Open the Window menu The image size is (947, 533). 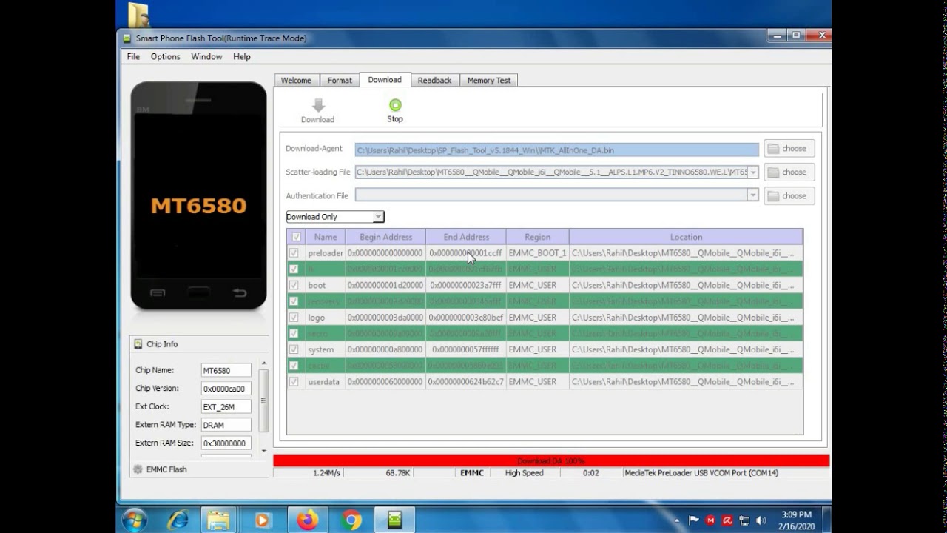tap(206, 56)
